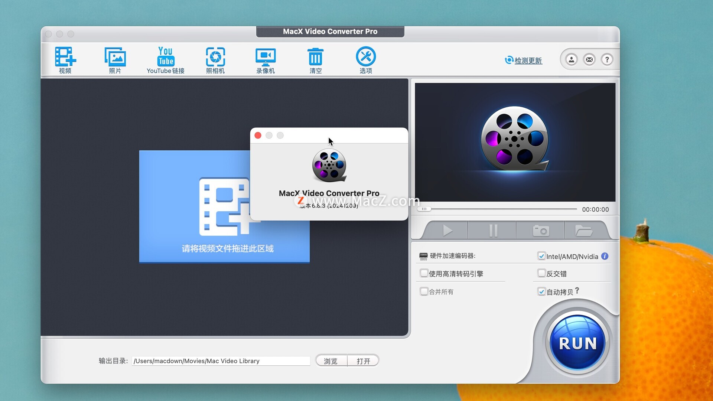Click the output directory path field
Screen dimensions: 713x401
(221, 361)
